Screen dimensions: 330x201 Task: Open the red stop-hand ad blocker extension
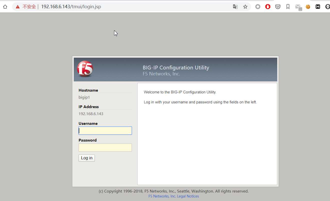pyautogui.click(x=268, y=7)
